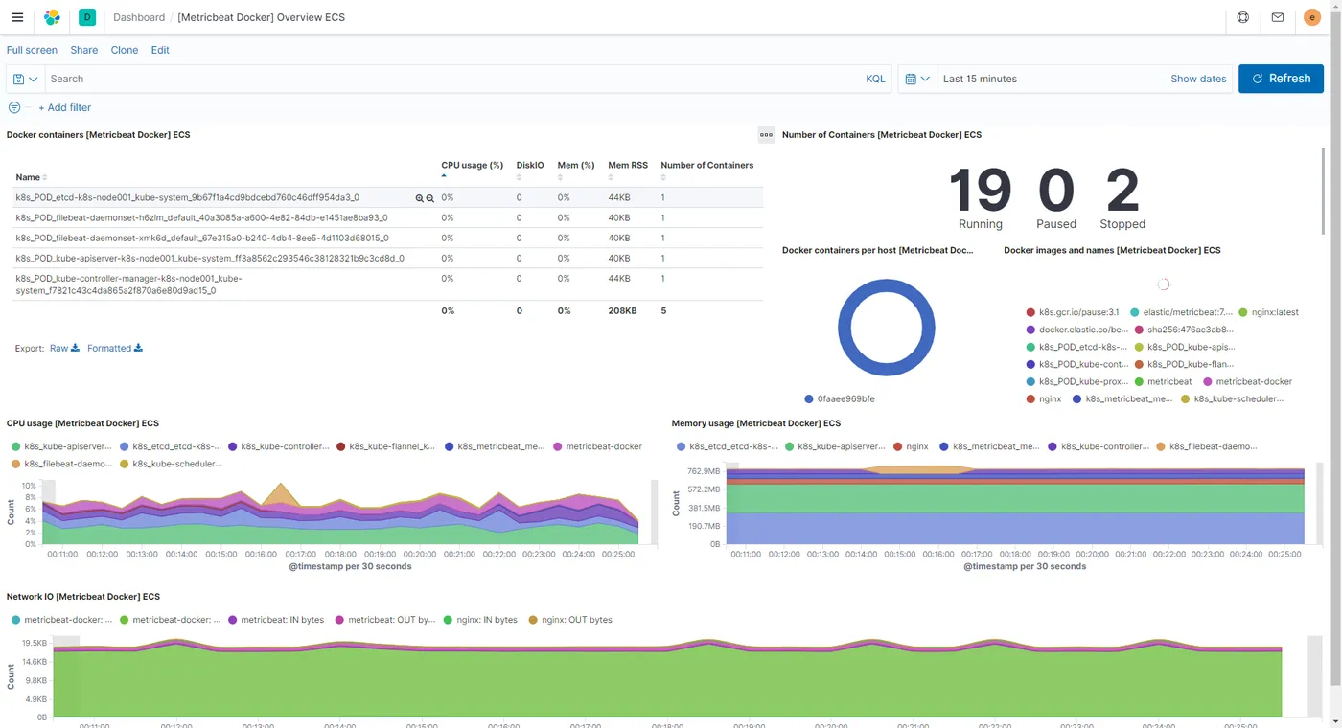Click the k8s_POD_kube-controller-manager row name
1342x728 pixels.
click(x=128, y=284)
